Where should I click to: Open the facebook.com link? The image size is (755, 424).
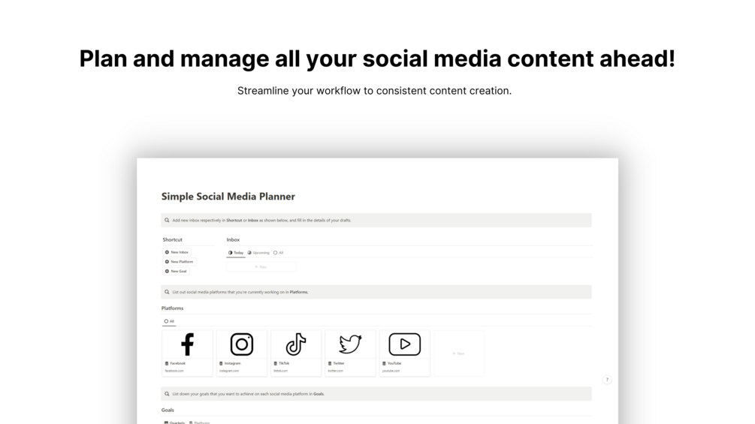pos(174,371)
